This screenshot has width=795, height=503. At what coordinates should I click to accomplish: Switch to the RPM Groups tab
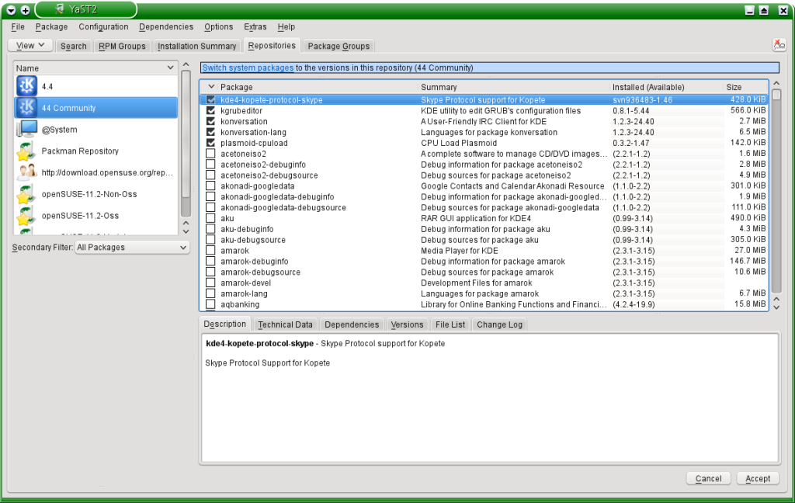click(x=122, y=46)
